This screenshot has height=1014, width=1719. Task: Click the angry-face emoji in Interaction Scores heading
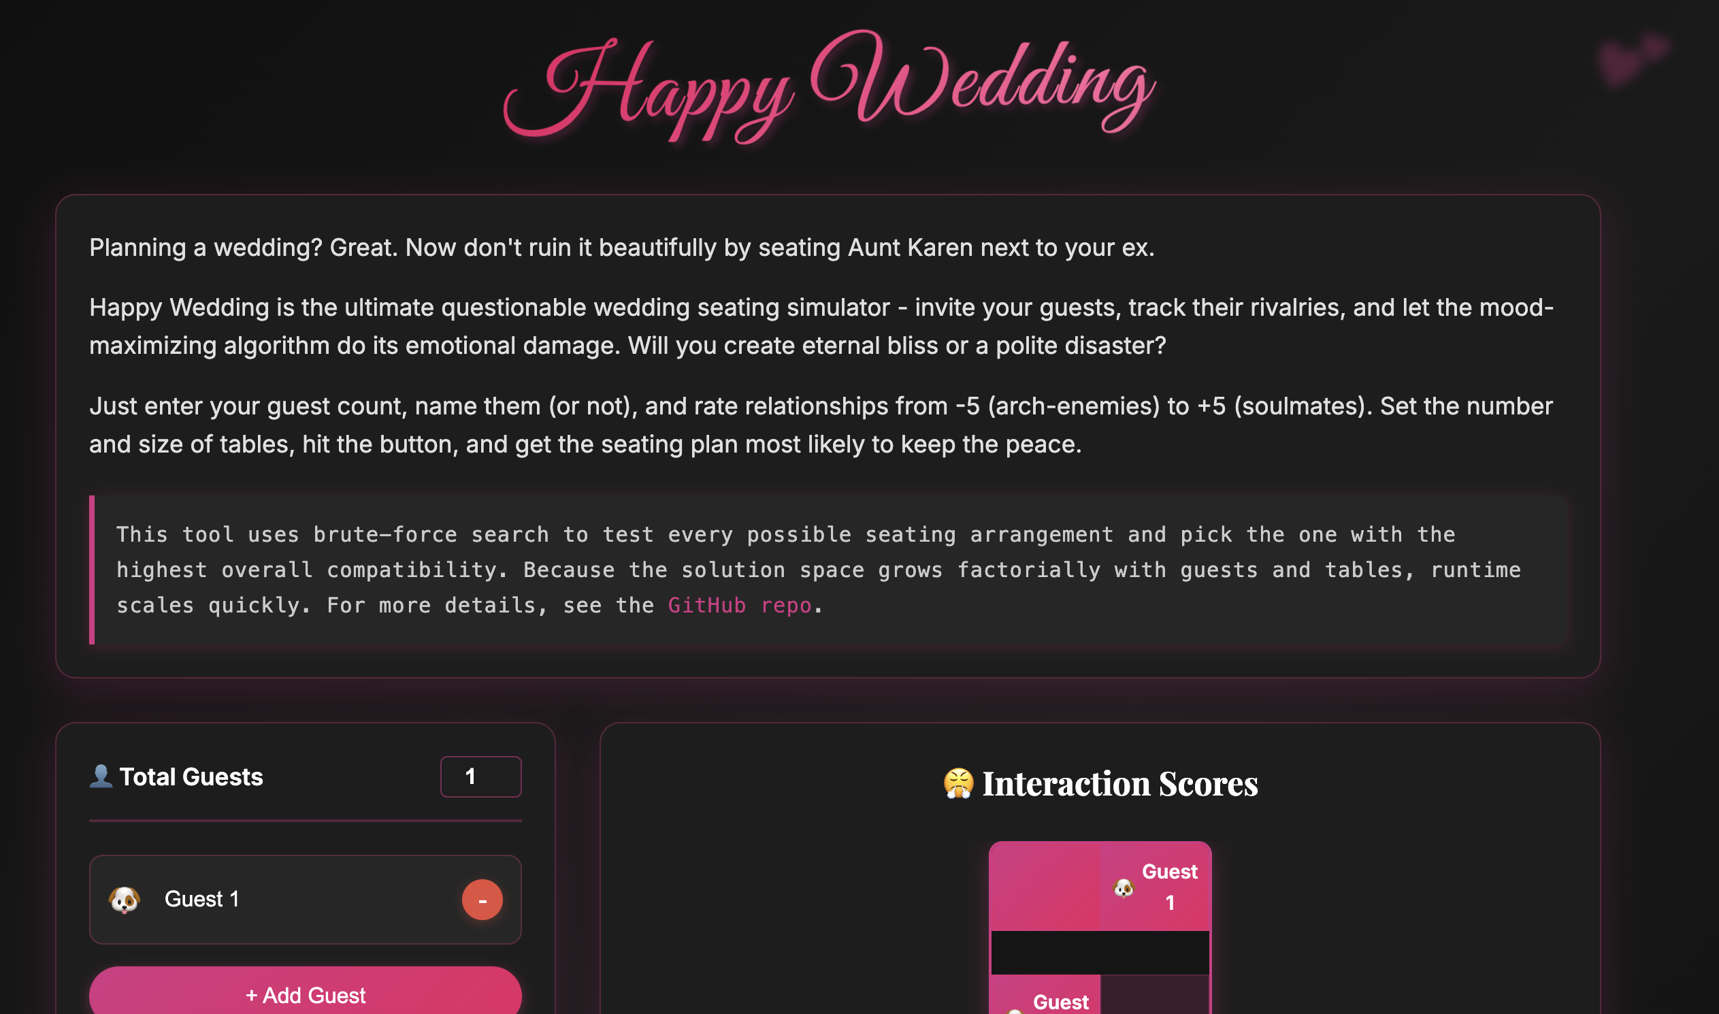[957, 783]
